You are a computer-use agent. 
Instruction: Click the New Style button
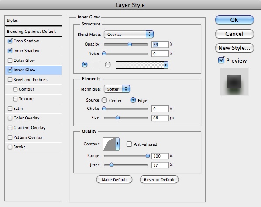pos(234,48)
